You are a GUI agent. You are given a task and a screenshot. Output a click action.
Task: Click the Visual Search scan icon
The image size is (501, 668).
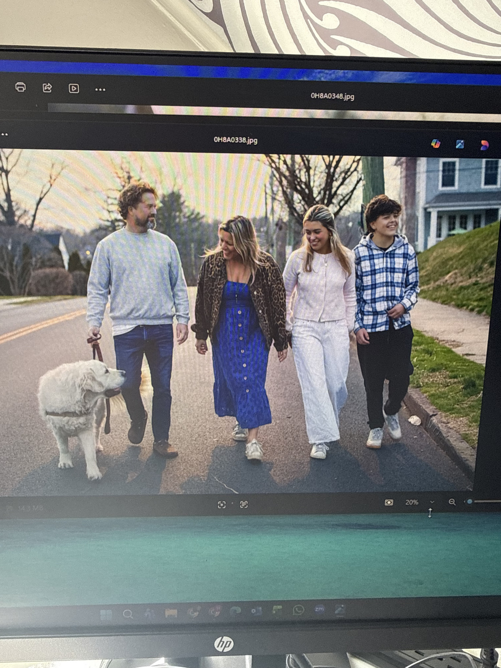pyautogui.click(x=222, y=504)
